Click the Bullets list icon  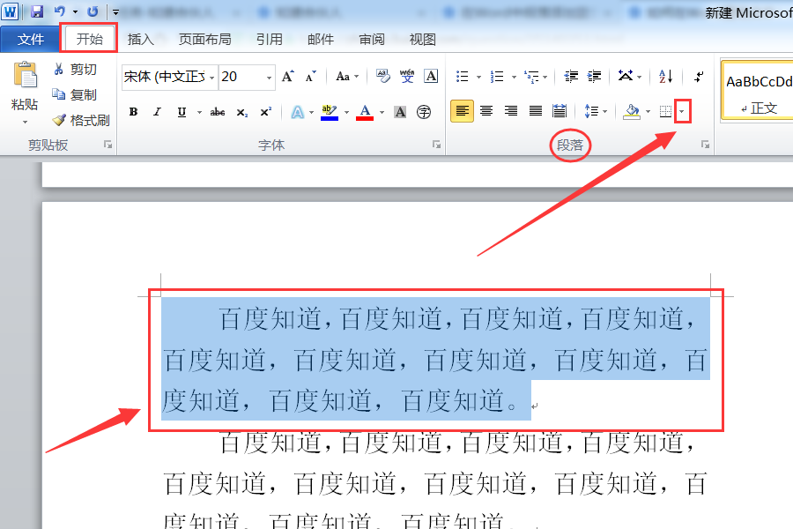(462, 77)
